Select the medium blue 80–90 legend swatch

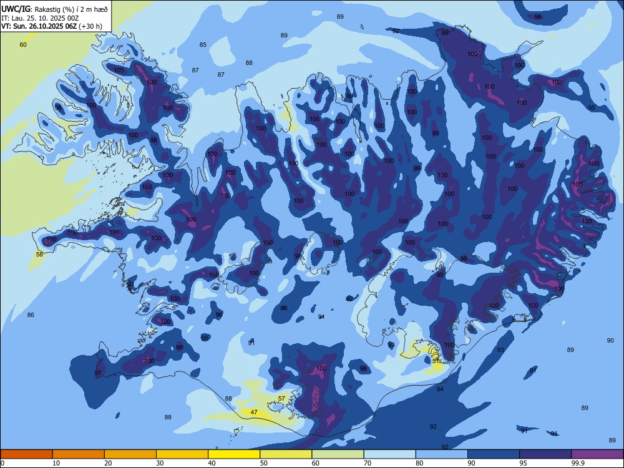pos(442,454)
